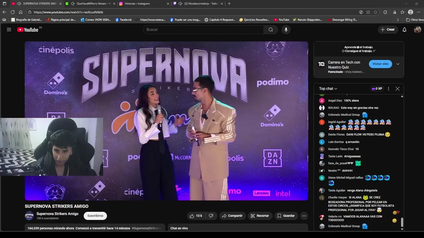Open the 0 XP chat points badge

377,89
